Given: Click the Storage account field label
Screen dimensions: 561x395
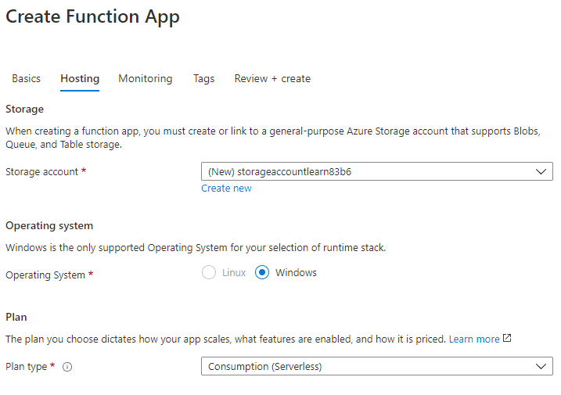Looking at the screenshot, I should coord(42,172).
